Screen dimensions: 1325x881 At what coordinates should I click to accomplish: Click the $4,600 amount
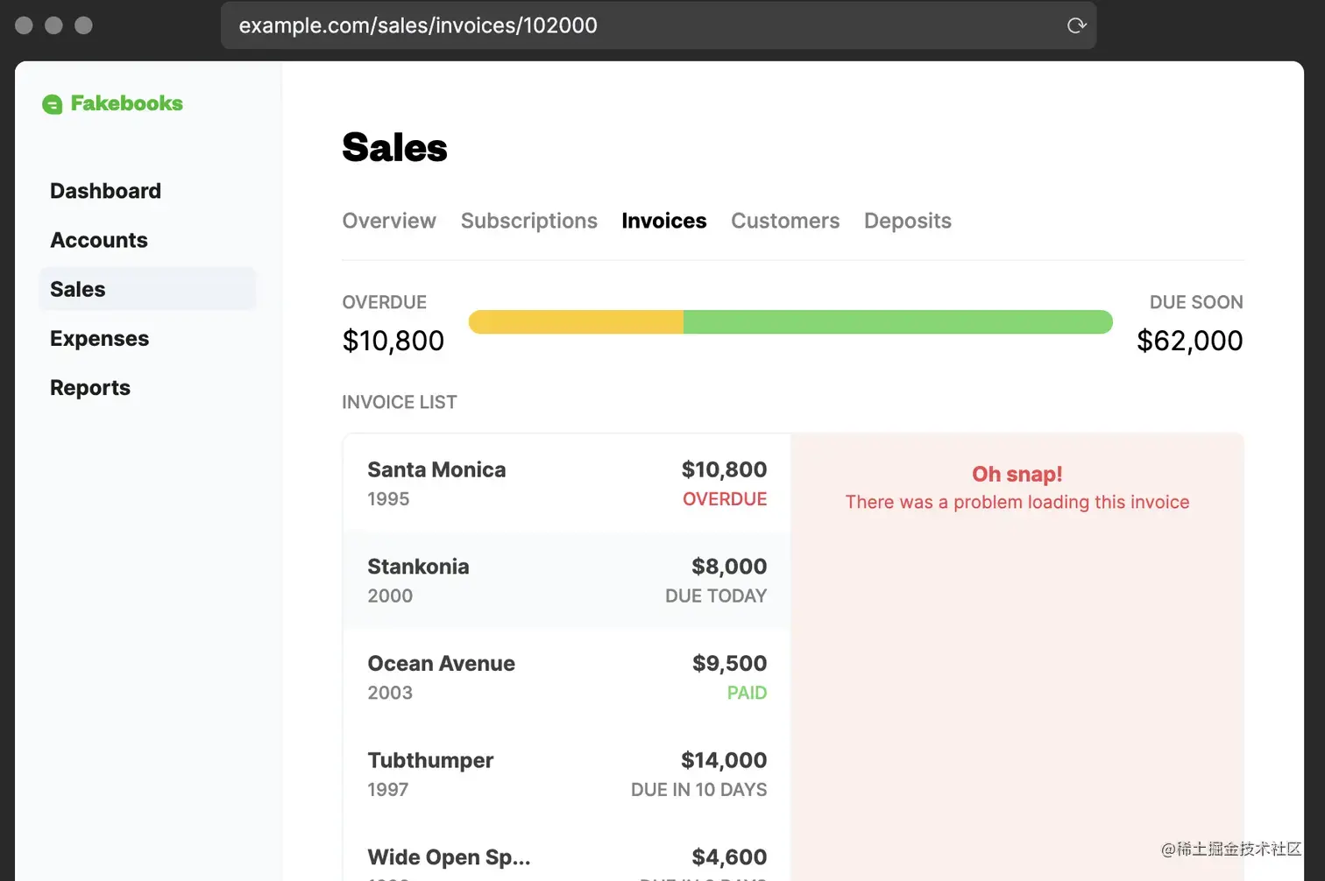click(x=729, y=857)
